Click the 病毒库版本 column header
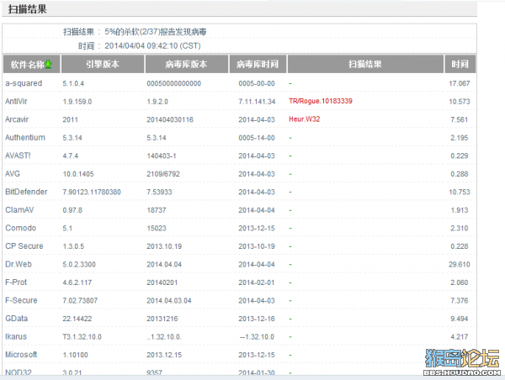The image size is (505, 380). click(x=187, y=64)
